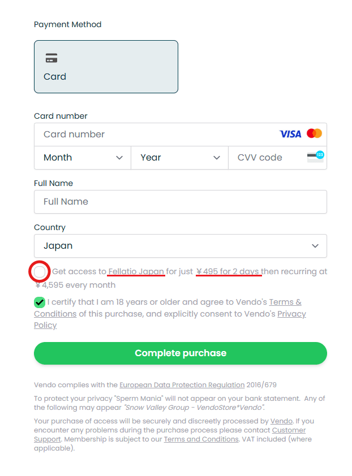Click the Visa logo icon
This screenshot has height=476, width=352.
[290, 134]
